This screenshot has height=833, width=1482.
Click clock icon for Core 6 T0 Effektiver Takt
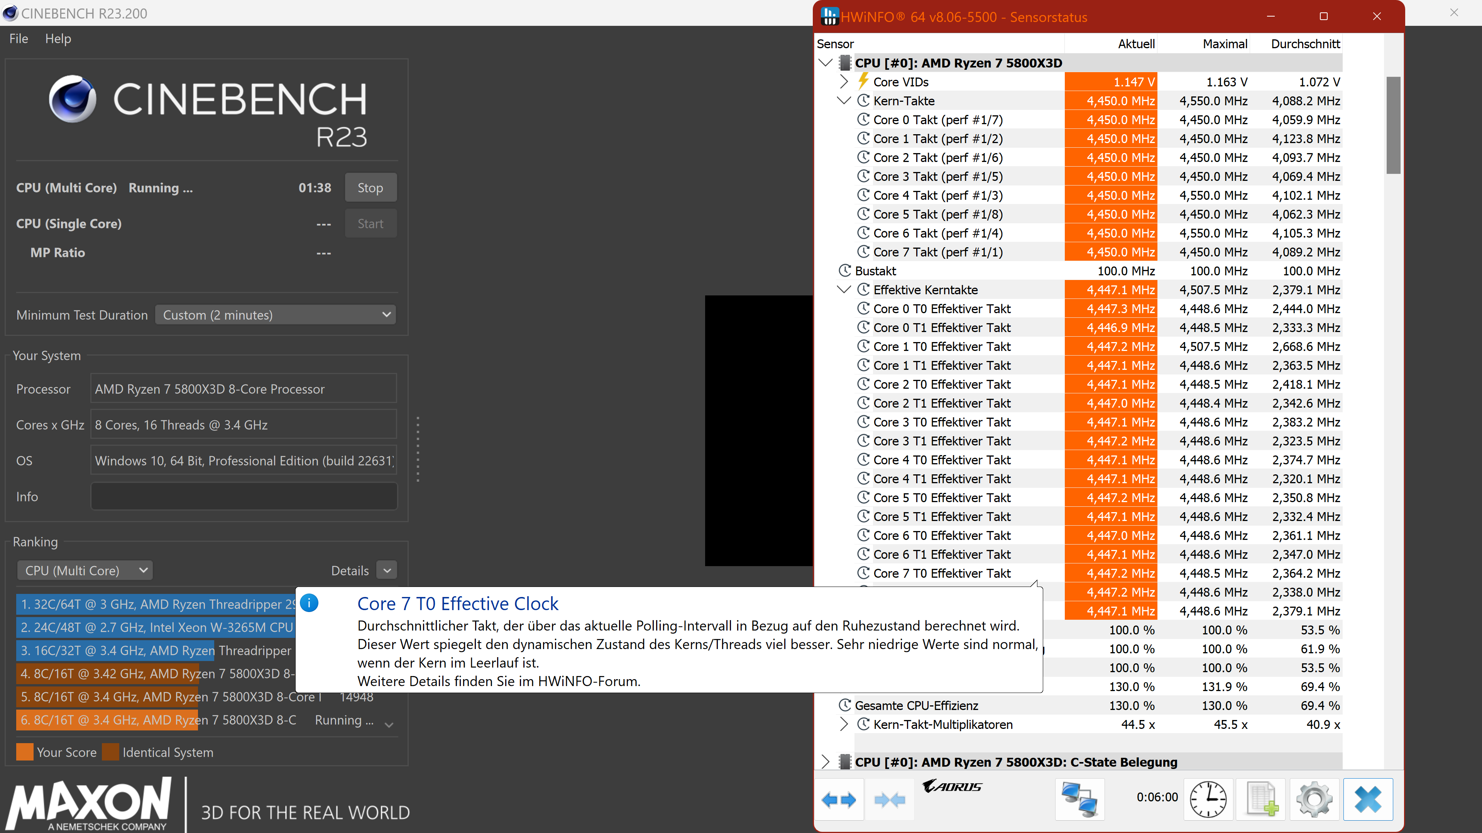tap(863, 535)
